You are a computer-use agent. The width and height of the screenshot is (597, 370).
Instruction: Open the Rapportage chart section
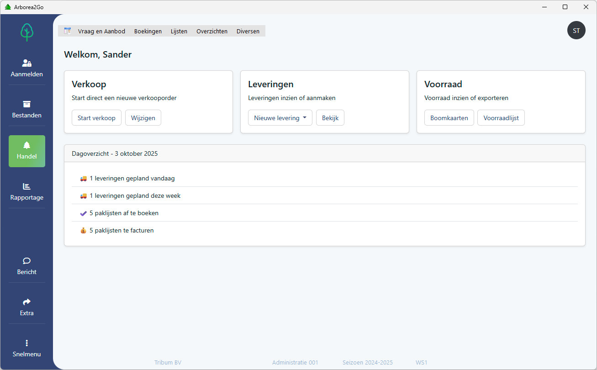[27, 192]
